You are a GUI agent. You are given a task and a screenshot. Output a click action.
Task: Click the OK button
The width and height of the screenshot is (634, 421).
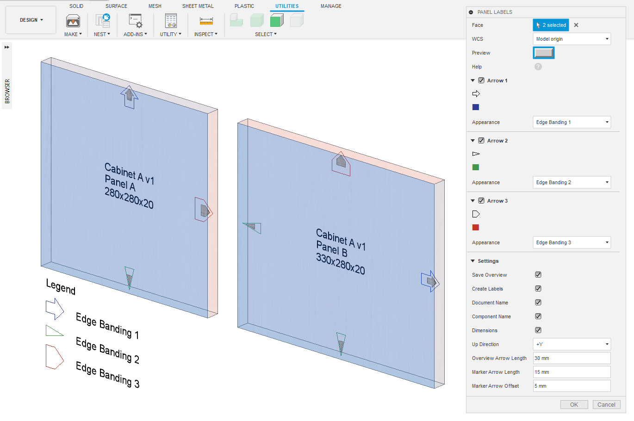pyautogui.click(x=574, y=404)
